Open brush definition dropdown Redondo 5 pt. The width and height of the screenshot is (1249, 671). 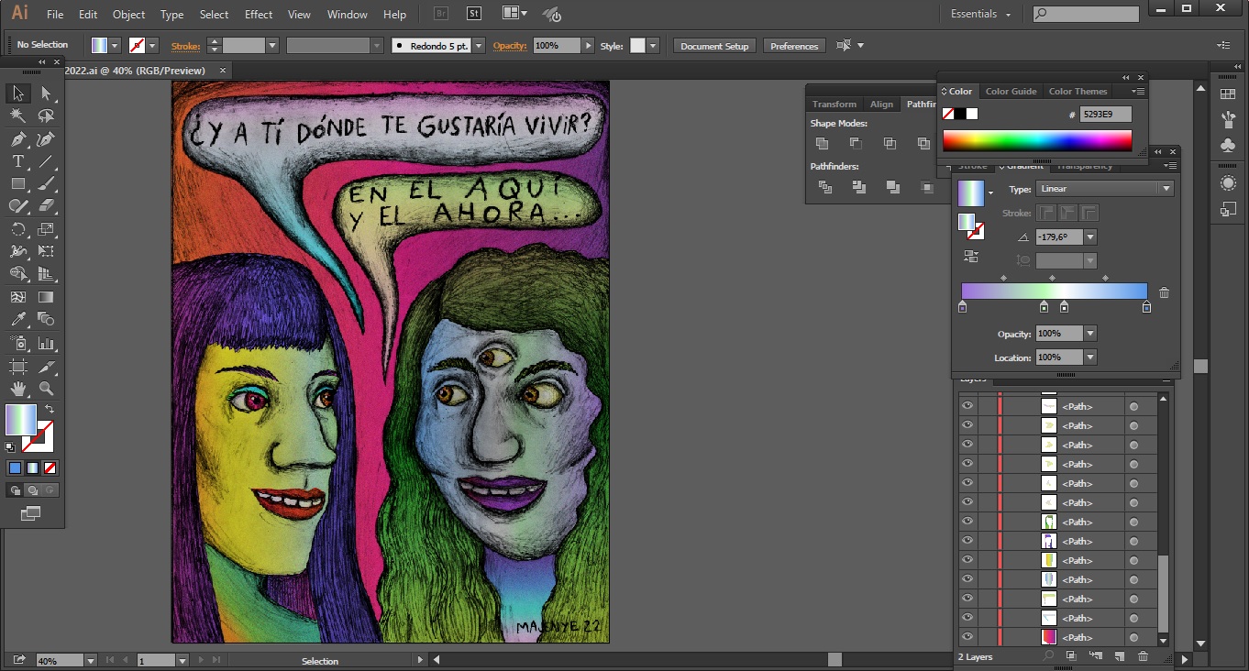[x=479, y=46]
